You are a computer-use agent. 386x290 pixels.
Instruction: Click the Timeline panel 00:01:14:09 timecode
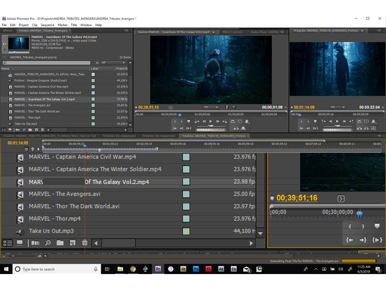(18, 143)
